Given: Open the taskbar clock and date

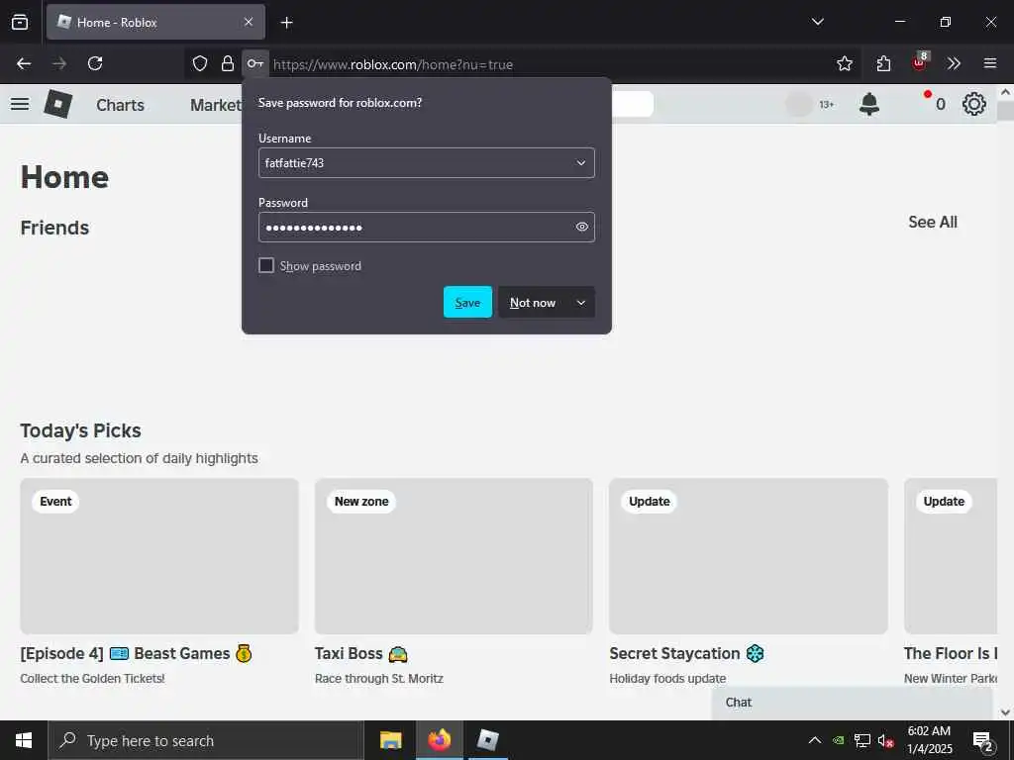Looking at the screenshot, I should 929,740.
